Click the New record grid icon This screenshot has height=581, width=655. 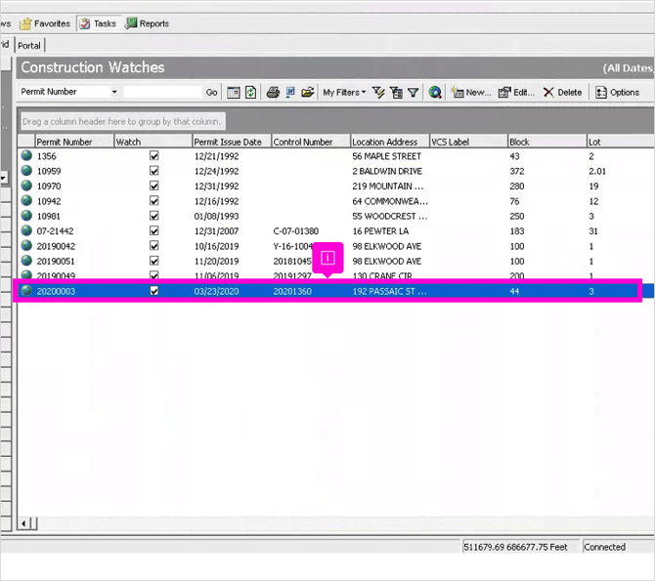pos(458,92)
